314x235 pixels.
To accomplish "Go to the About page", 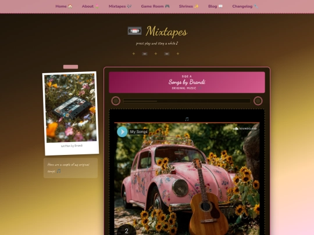I will tap(90, 6).
